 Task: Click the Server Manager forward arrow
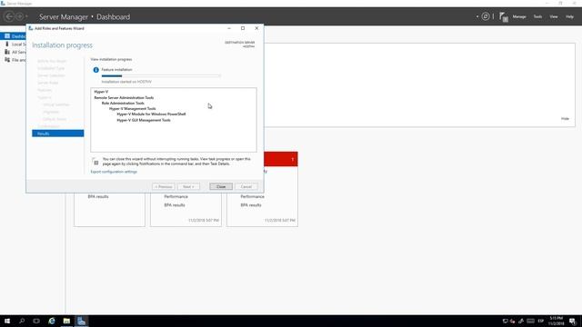tap(20, 16)
